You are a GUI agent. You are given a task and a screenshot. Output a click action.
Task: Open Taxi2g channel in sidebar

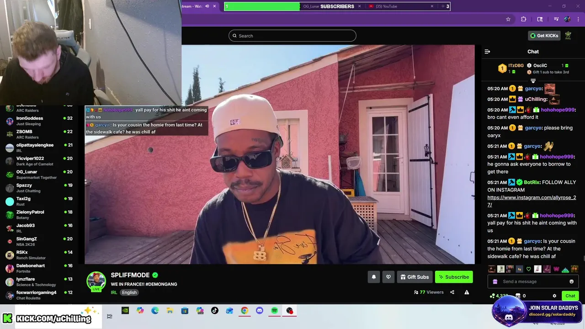[x=39, y=202]
